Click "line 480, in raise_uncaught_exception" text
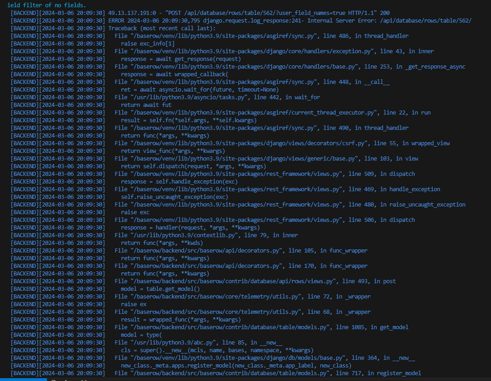This screenshot has height=381, width=491. 407,204
